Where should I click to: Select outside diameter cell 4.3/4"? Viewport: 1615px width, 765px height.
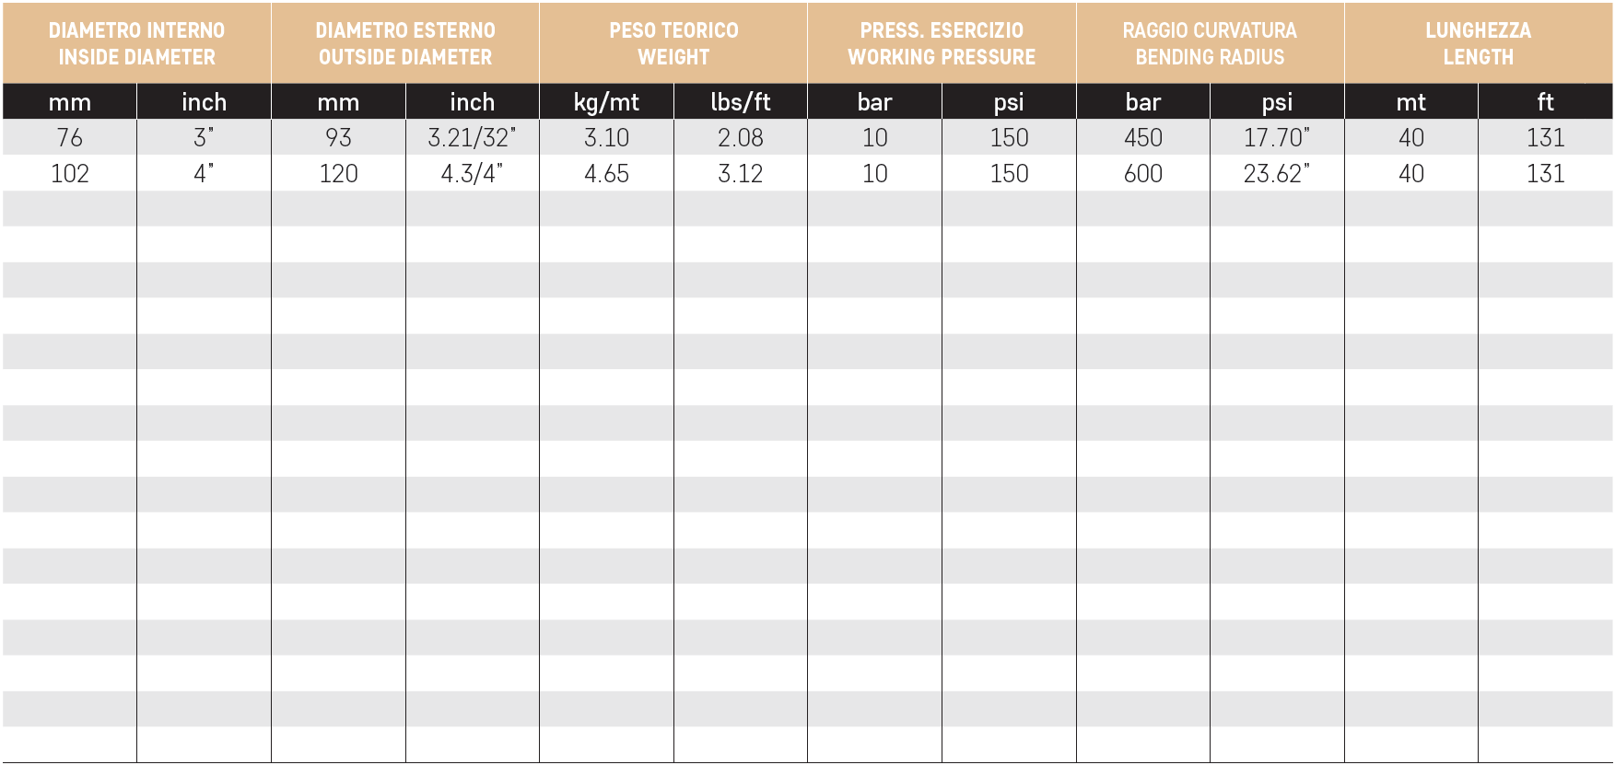coord(473,174)
